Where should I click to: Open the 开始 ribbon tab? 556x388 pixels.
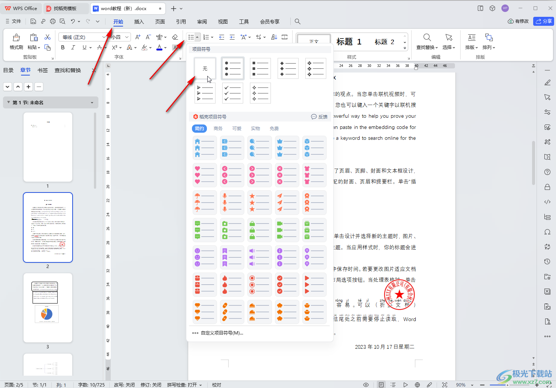pyautogui.click(x=118, y=22)
